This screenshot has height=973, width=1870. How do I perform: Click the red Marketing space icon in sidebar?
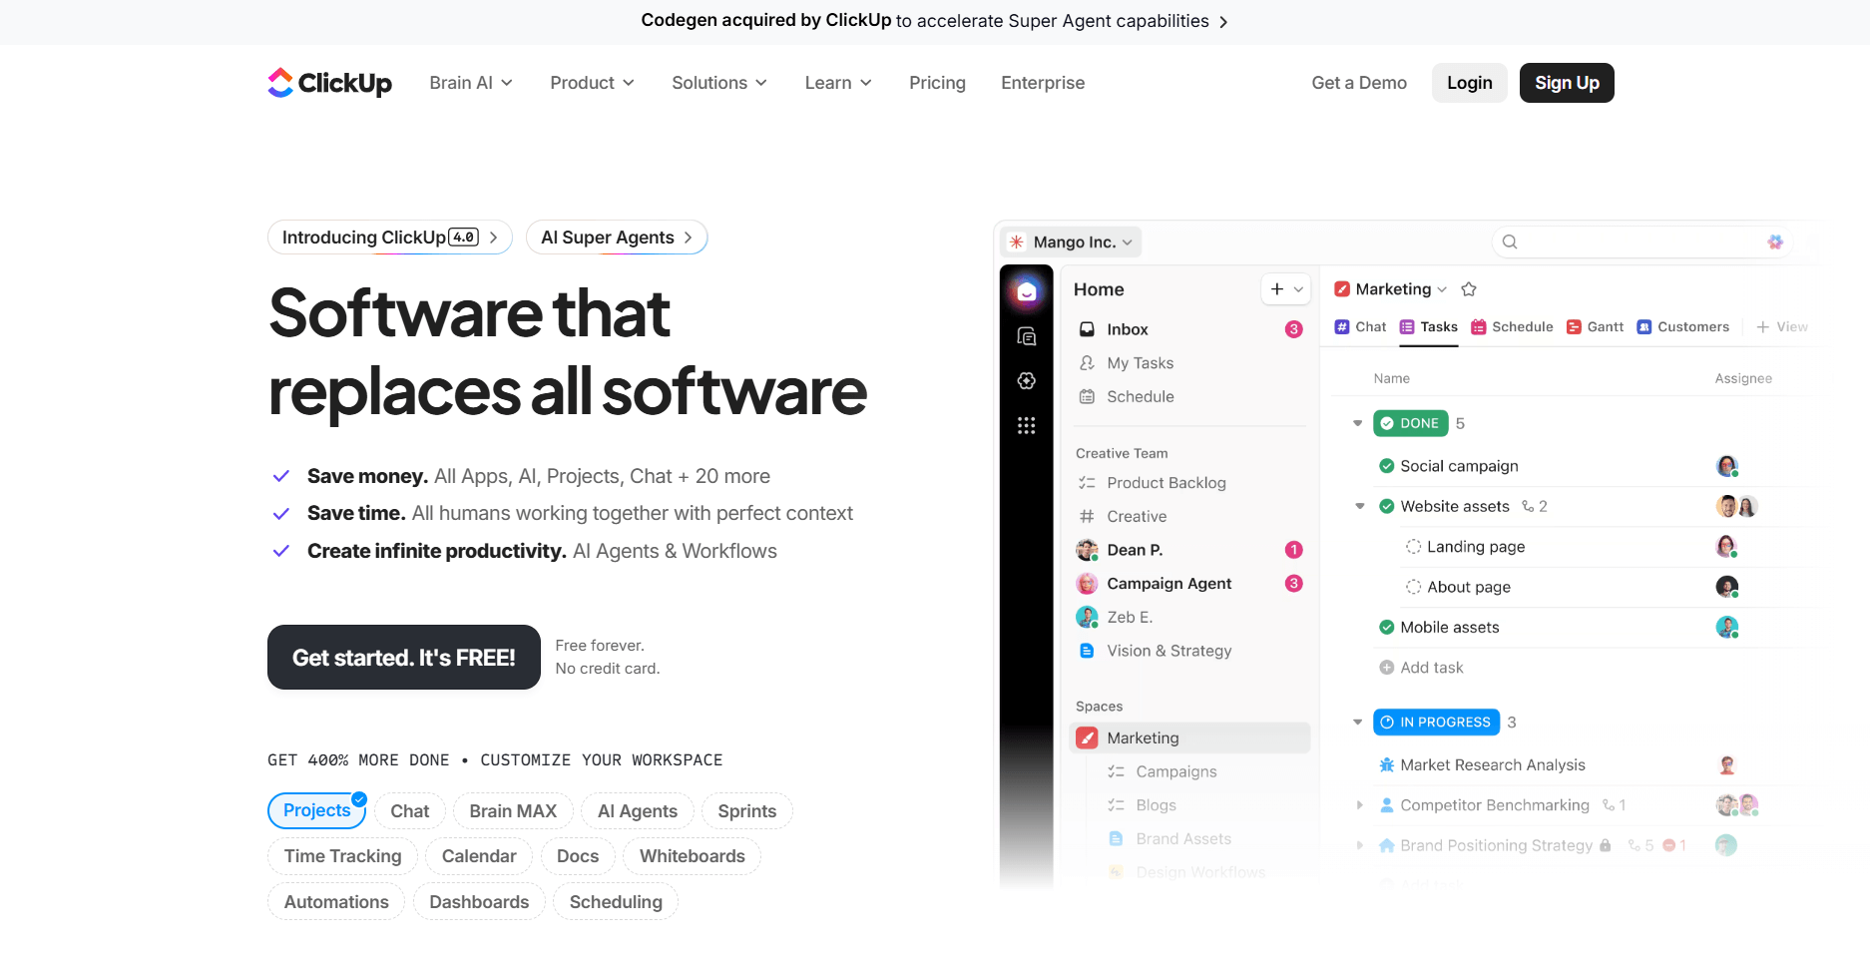[x=1088, y=738]
